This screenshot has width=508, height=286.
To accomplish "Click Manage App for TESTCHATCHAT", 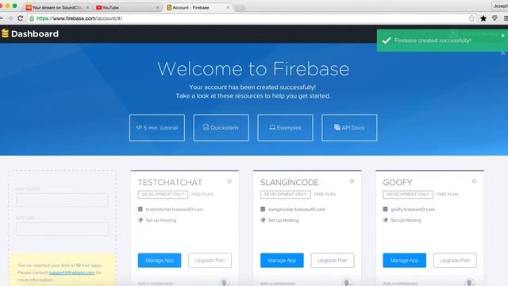I will (160, 261).
